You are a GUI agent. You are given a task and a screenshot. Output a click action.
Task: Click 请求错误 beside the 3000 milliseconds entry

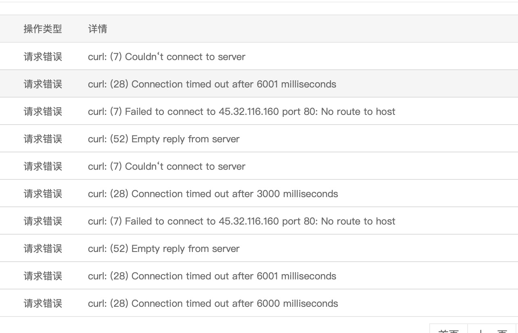pyautogui.click(x=43, y=194)
